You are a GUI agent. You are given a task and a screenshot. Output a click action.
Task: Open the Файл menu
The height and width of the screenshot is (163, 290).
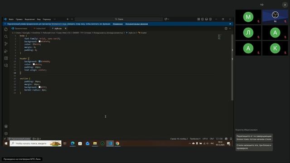pyautogui.click(x=11, y=19)
